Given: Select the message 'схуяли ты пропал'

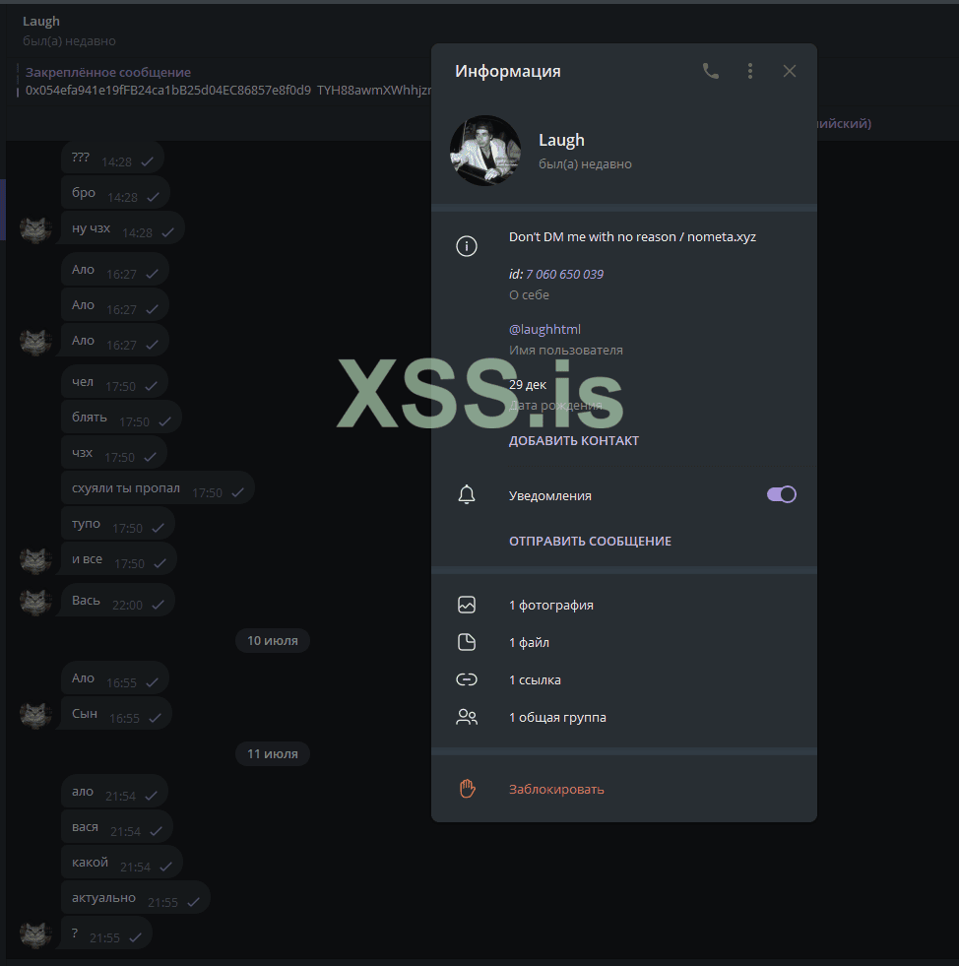Looking at the screenshot, I should (x=158, y=488).
